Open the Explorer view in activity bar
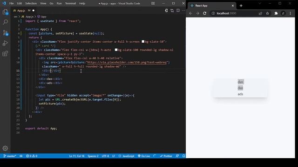298x167 pixels. pos(5,13)
